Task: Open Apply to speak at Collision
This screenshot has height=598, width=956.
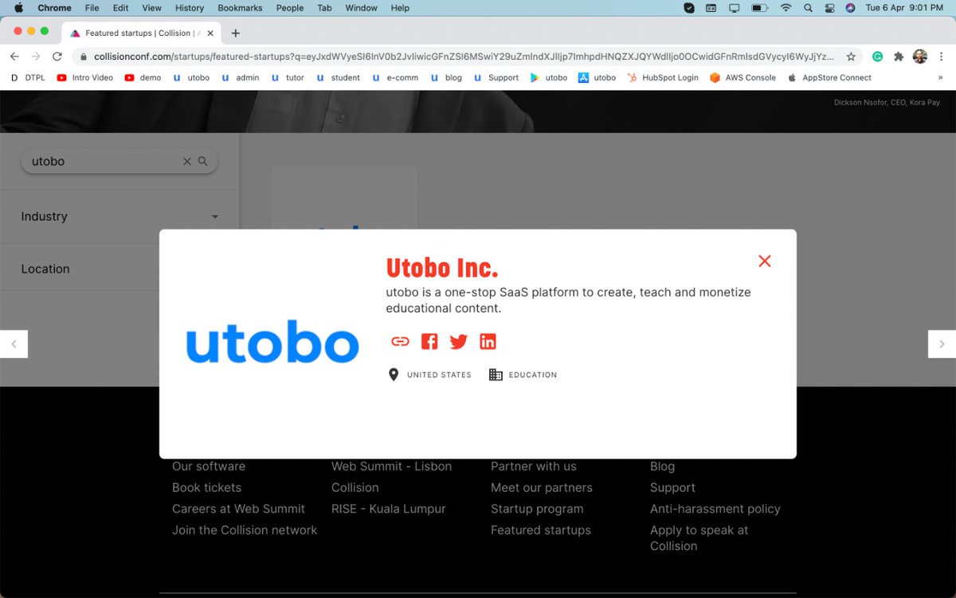Action: pos(699,538)
